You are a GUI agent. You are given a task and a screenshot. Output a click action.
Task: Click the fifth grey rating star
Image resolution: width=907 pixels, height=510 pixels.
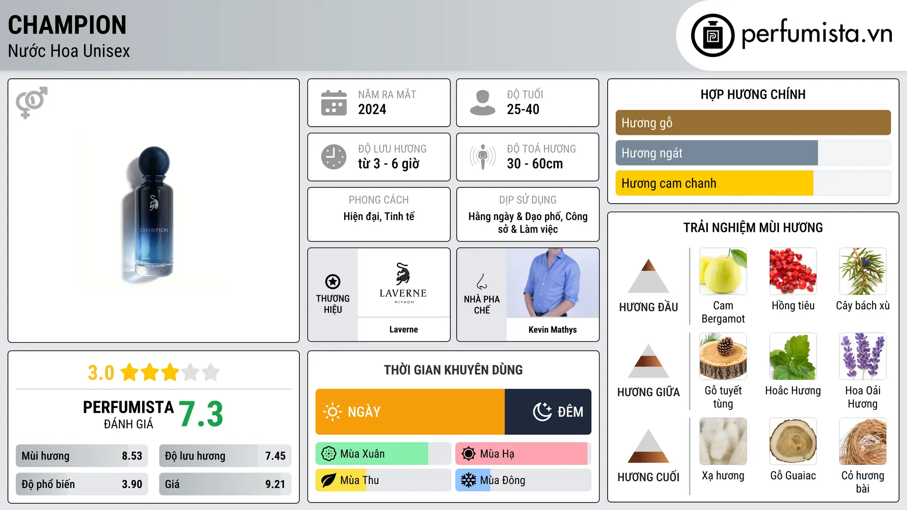[211, 372]
